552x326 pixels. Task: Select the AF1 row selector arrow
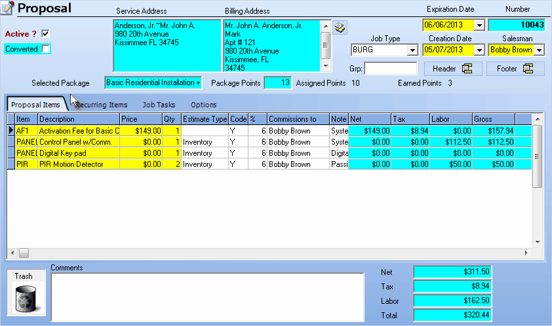(x=11, y=130)
